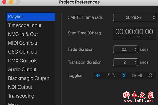
Task: Select the Playlist preferences item
Action: pos(31,17)
